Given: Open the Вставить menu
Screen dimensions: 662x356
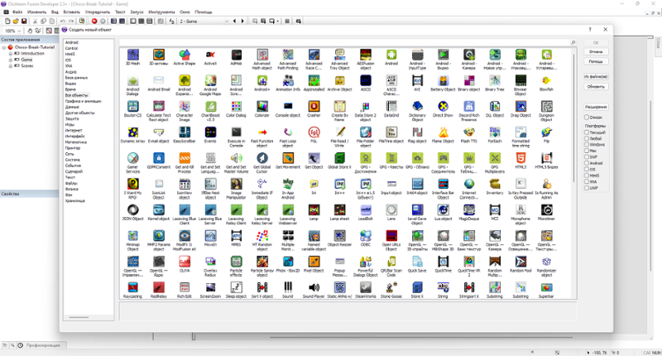Looking at the screenshot, I should (x=71, y=12).
